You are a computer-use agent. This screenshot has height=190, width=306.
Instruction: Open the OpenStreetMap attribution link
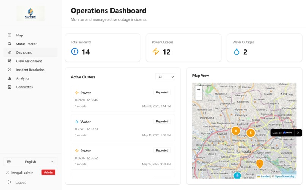[x=285, y=176]
